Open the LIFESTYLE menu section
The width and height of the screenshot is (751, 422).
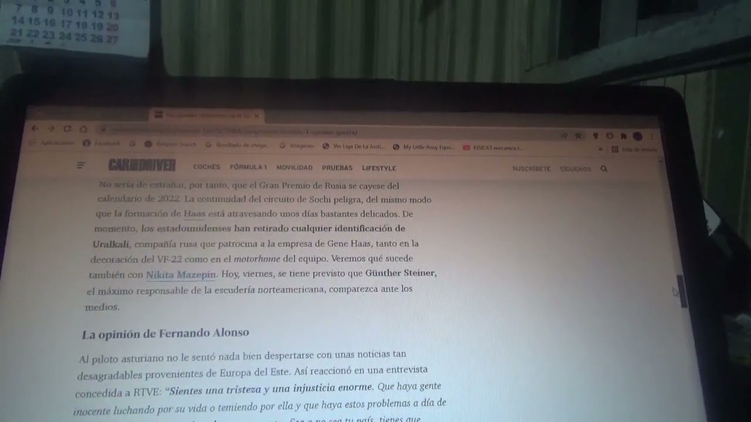coord(379,168)
